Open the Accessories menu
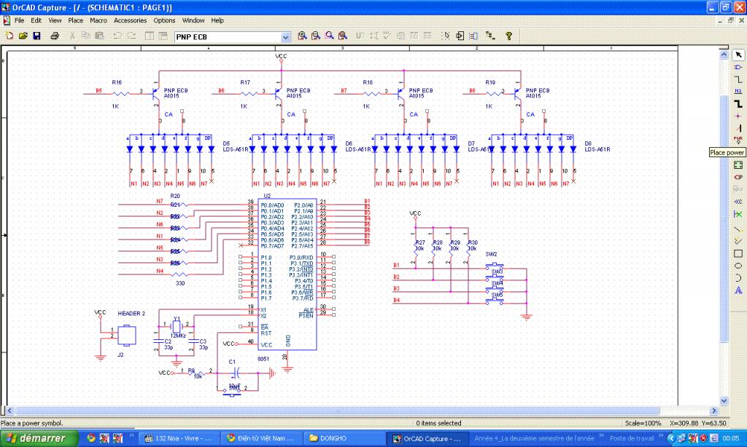Image resolution: width=747 pixels, height=447 pixels. (x=130, y=20)
